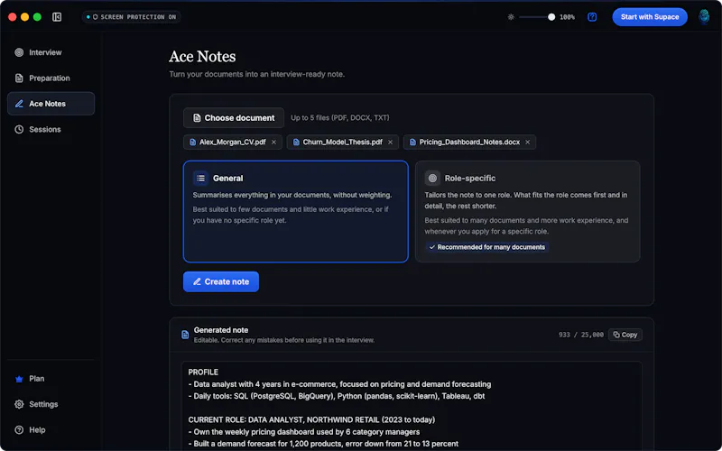
Task: Click the Ace Notes pencil icon
Action: click(x=19, y=104)
